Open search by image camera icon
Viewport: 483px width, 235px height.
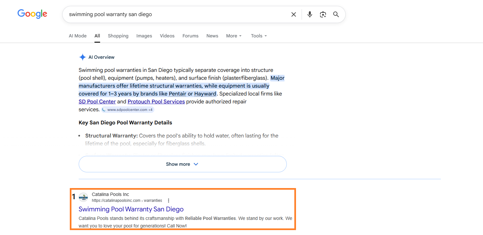[x=323, y=14]
